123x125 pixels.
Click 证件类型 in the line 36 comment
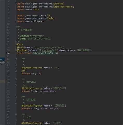coord(31,100)
